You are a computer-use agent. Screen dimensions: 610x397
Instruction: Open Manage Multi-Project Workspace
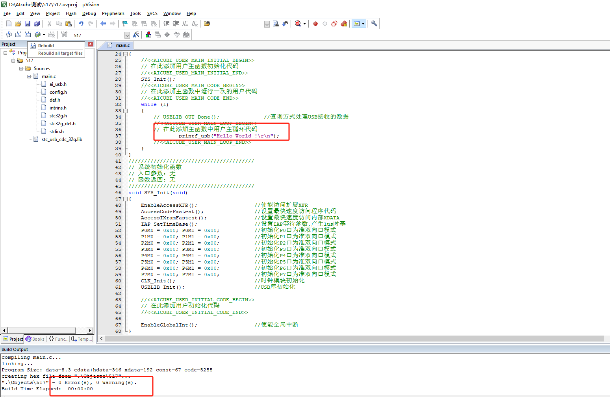point(158,35)
